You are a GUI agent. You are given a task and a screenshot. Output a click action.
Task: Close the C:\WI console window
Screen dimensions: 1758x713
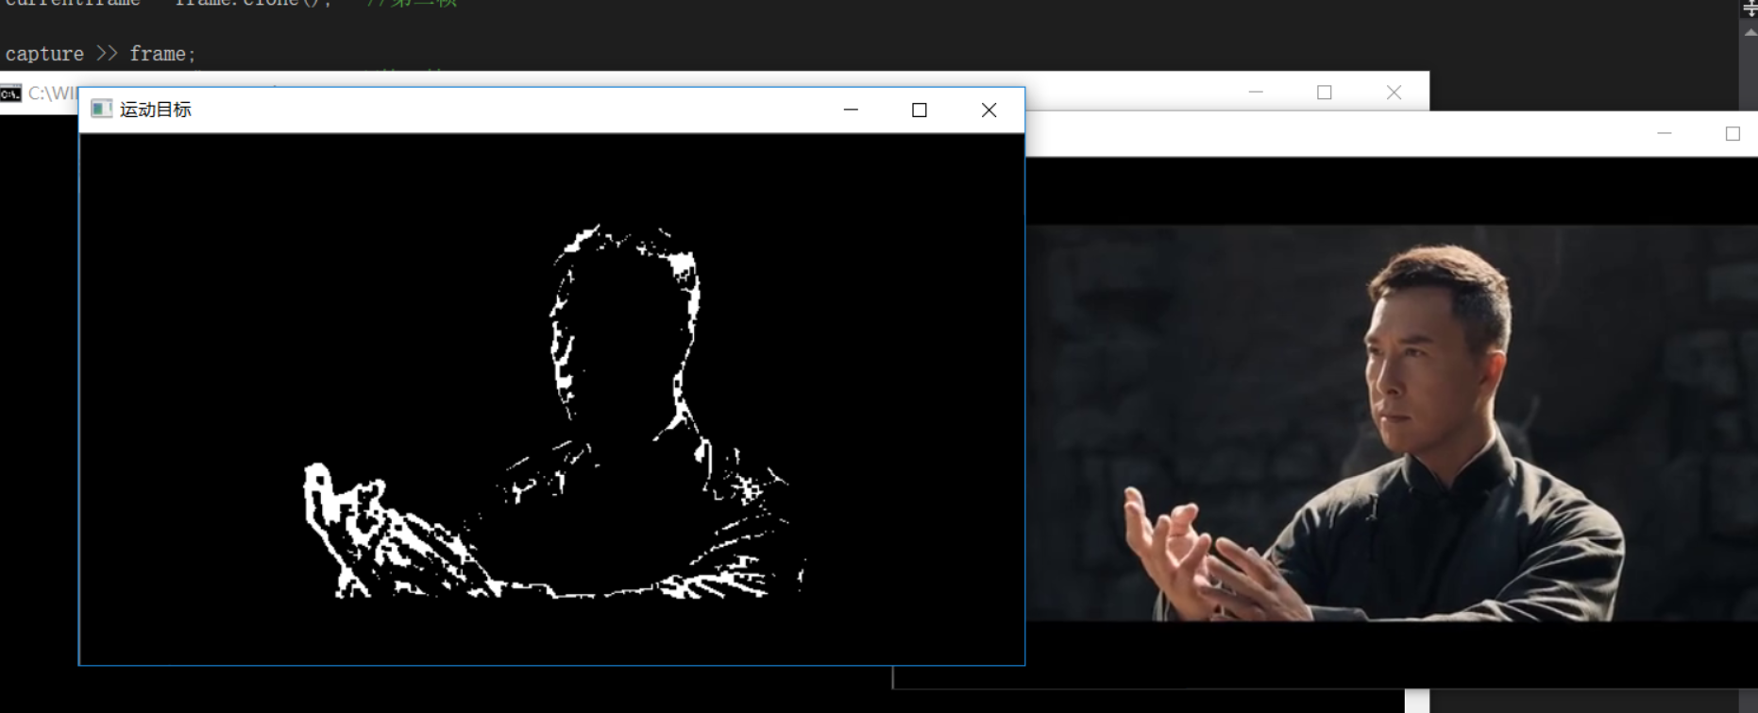(x=1394, y=92)
